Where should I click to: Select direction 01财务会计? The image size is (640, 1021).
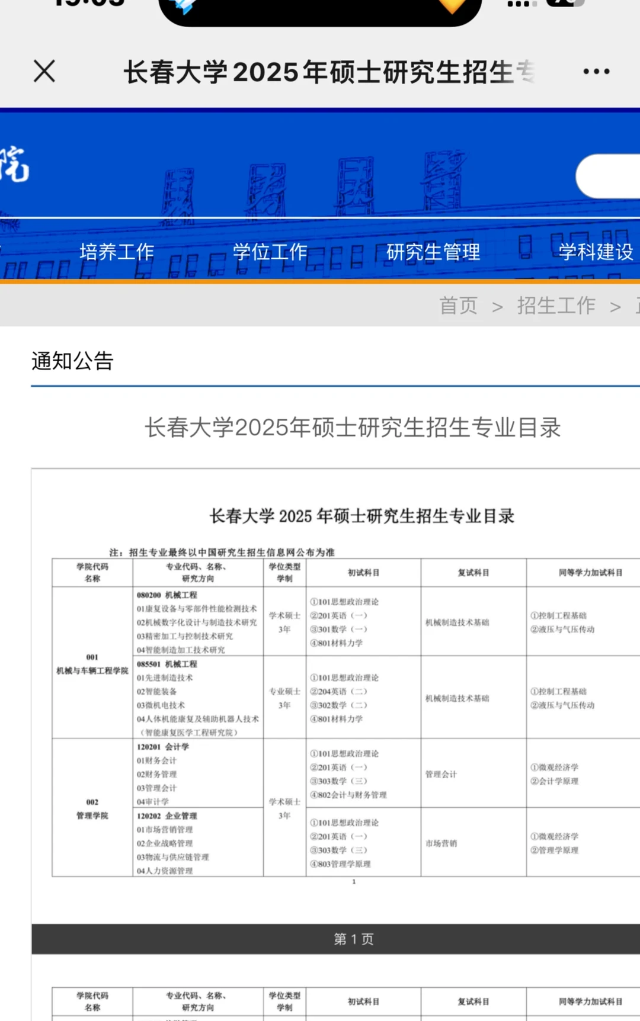tap(157, 760)
